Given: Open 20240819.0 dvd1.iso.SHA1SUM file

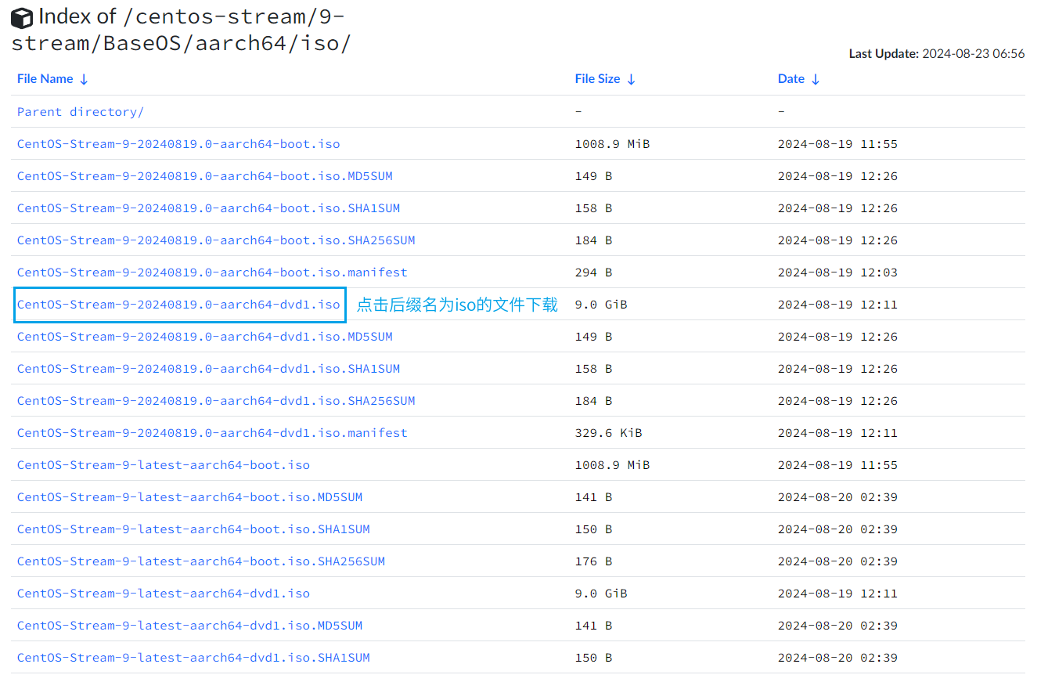Looking at the screenshot, I should pyautogui.click(x=208, y=369).
